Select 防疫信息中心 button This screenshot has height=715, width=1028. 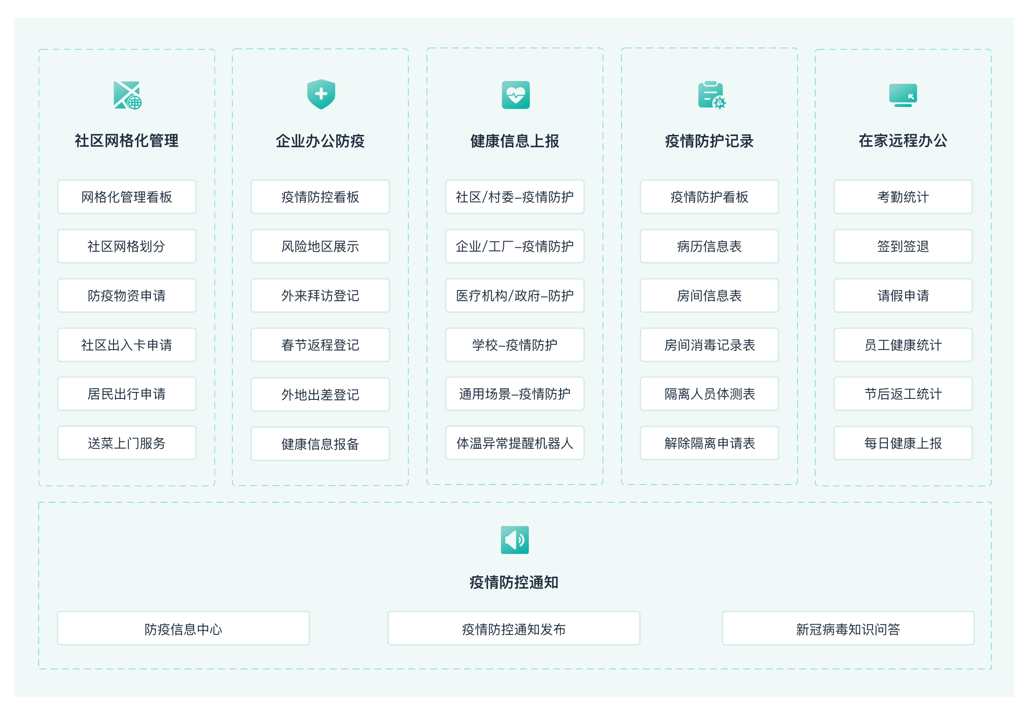tap(183, 629)
